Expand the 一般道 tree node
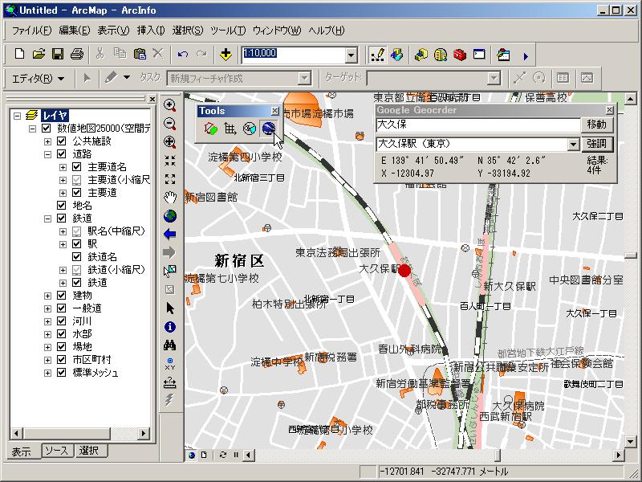642x482 pixels. point(48,308)
